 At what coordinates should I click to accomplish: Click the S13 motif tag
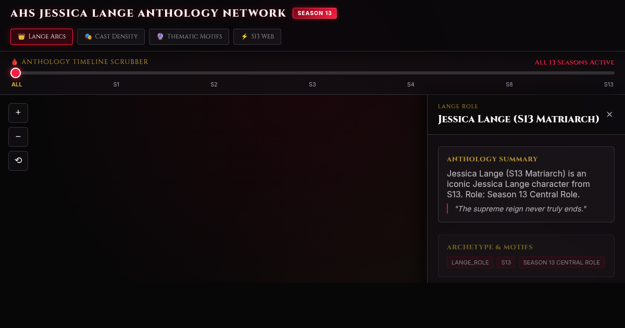coord(506,262)
